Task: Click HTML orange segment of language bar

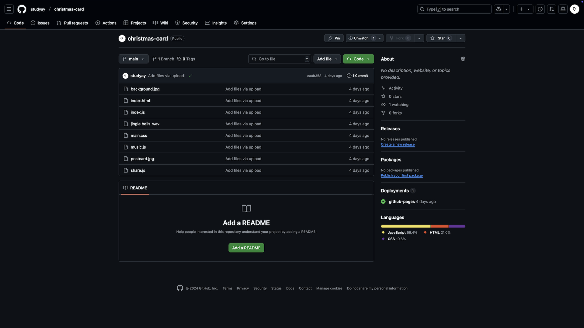Action: click(x=440, y=227)
